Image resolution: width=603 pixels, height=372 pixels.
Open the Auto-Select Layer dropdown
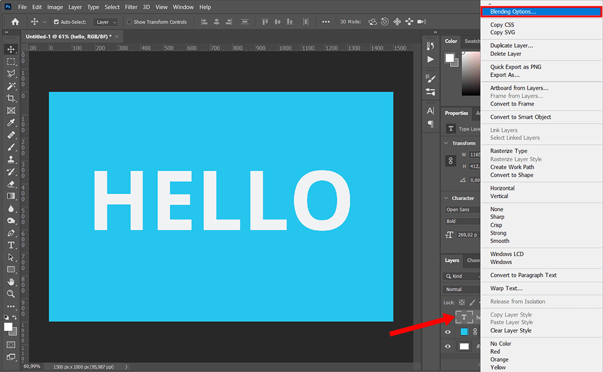105,22
